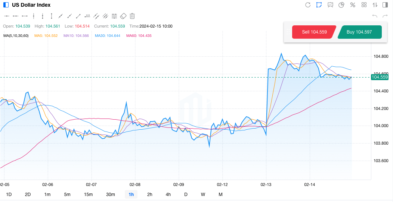This screenshot has width=393, height=202.
Task: Open the chart presentation board icon
Action: (x=330, y=5)
